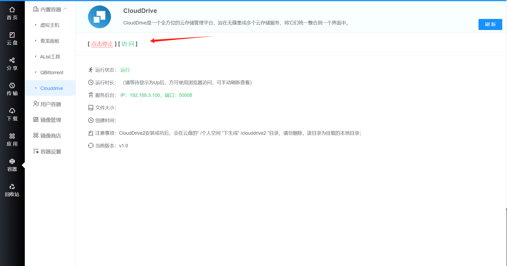Click the 点击停止 stop link
The width and height of the screenshot is (507, 266).
click(102, 44)
